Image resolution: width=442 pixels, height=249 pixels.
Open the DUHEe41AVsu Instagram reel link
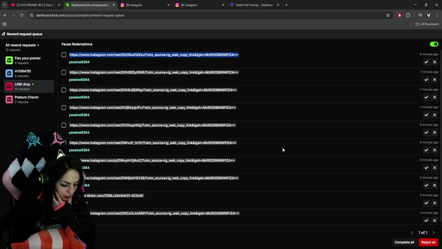154,55
